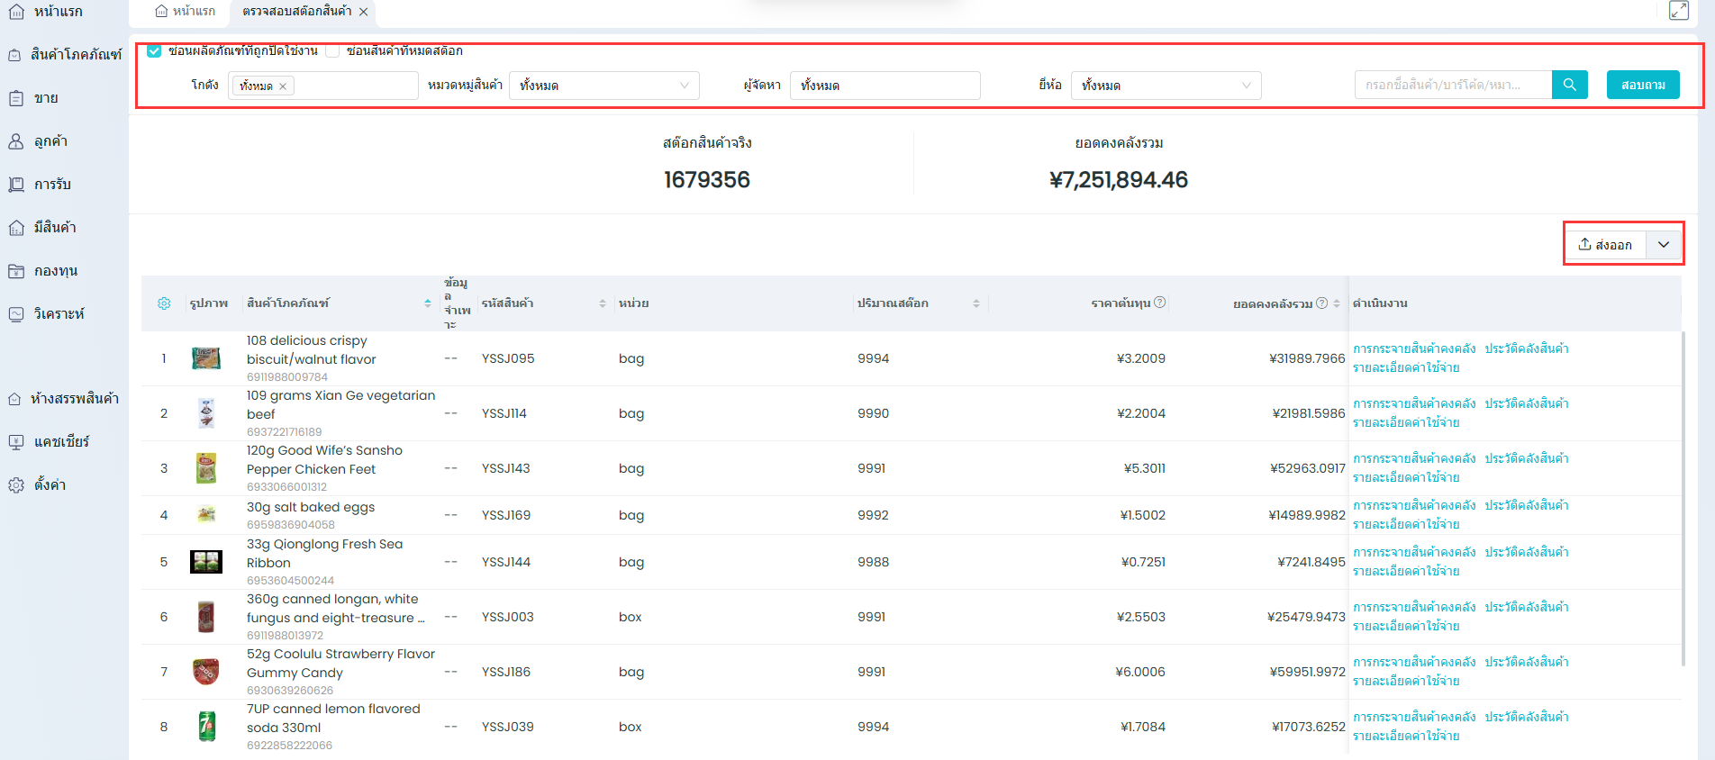Open ประวัติคลังสินค้า link for YSSJ095 row
Viewport: 1715px width, 760px height.
pyautogui.click(x=1526, y=348)
